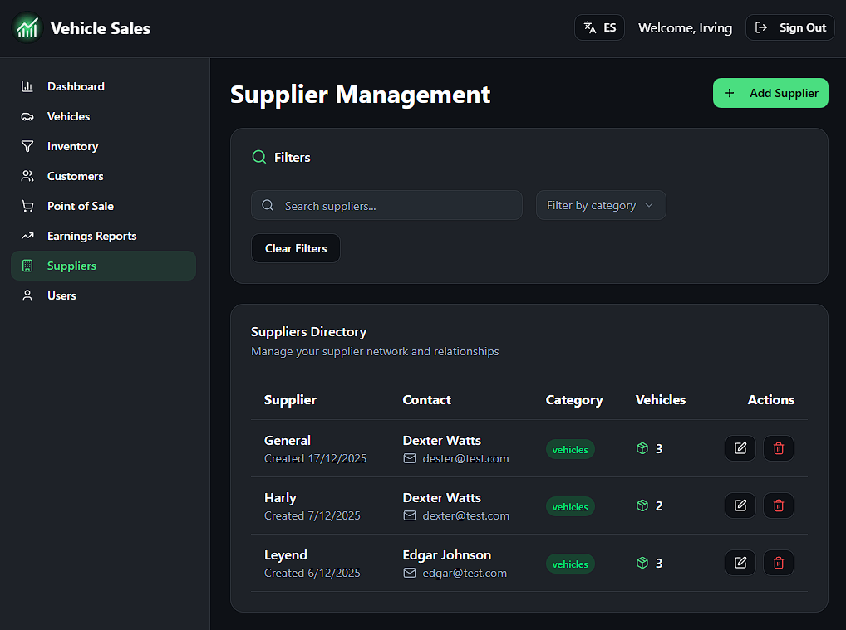The height and width of the screenshot is (630, 846).
Task: Focus the Search suppliers input field
Action: [x=386, y=205]
